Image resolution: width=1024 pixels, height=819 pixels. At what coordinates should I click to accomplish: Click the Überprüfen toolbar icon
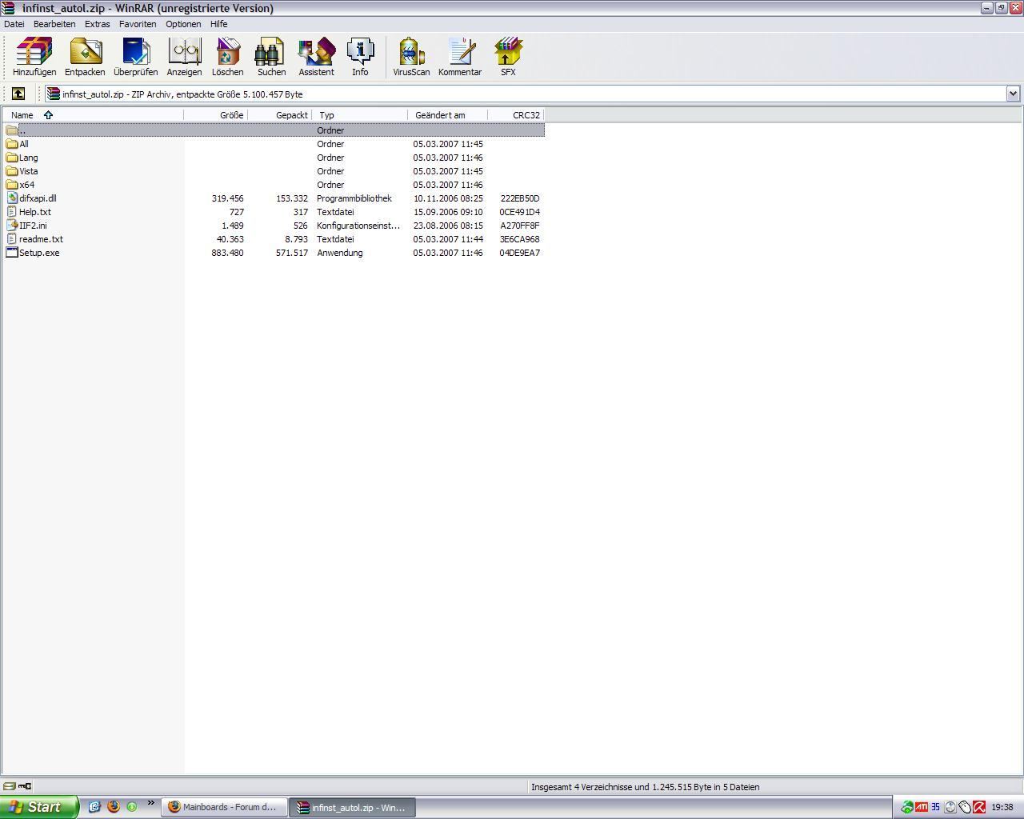[135, 56]
